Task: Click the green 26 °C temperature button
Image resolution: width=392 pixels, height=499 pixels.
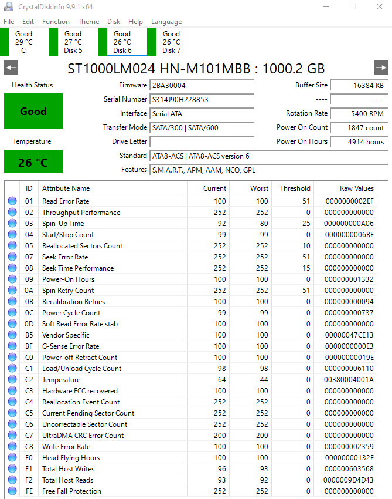Action: coord(33,161)
